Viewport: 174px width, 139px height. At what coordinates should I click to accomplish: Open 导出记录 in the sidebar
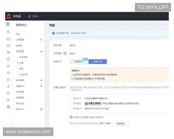(20, 104)
